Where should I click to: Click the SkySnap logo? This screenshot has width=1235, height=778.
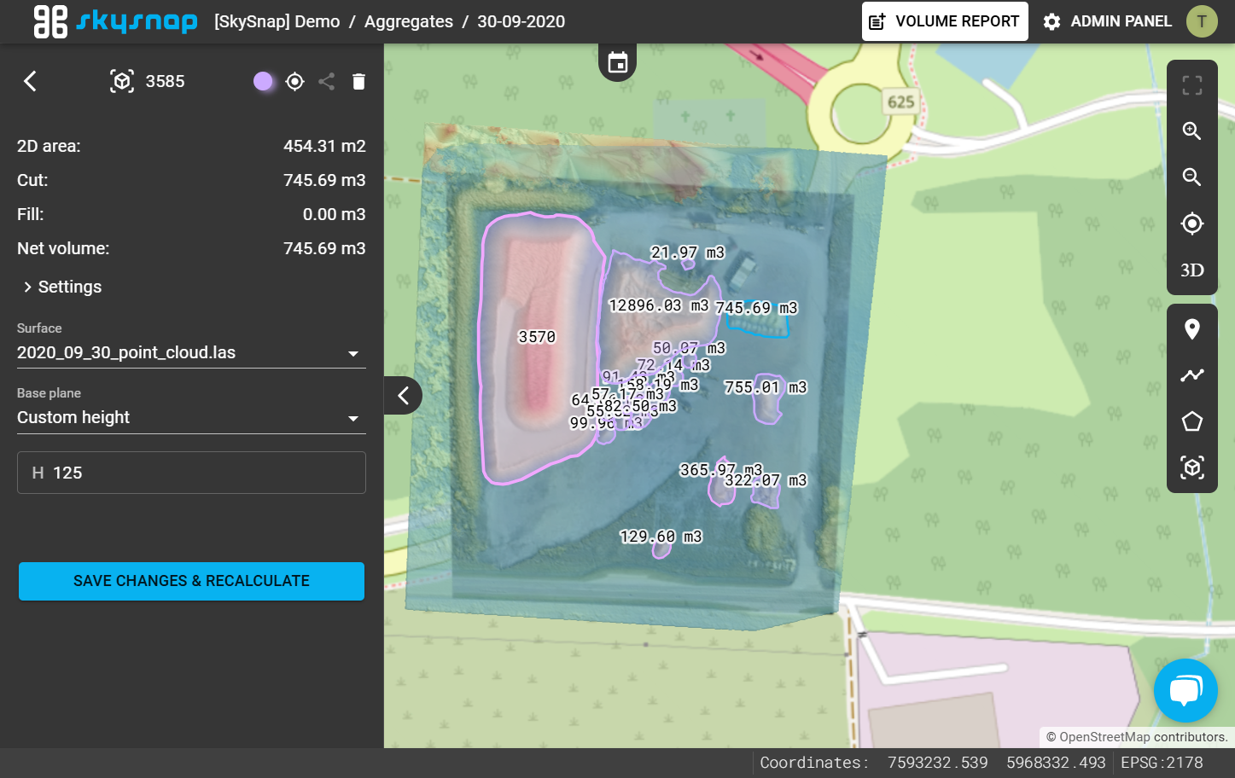click(x=115, y=21)
